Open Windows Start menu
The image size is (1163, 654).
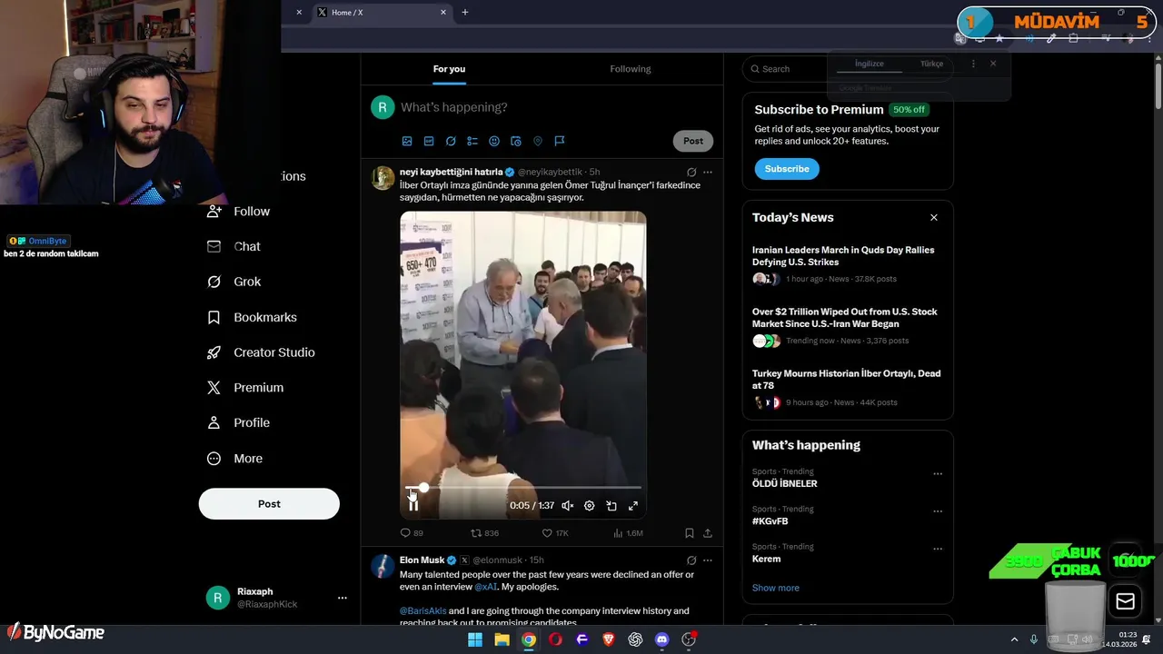coord(475,639)
